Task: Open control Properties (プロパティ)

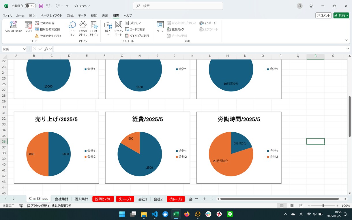Action: point(133,23)
